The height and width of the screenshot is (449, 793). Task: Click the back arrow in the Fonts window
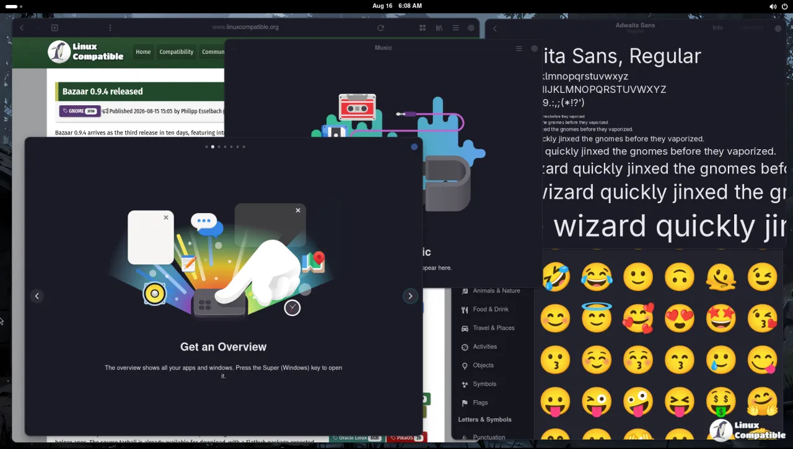click(494, 28)
